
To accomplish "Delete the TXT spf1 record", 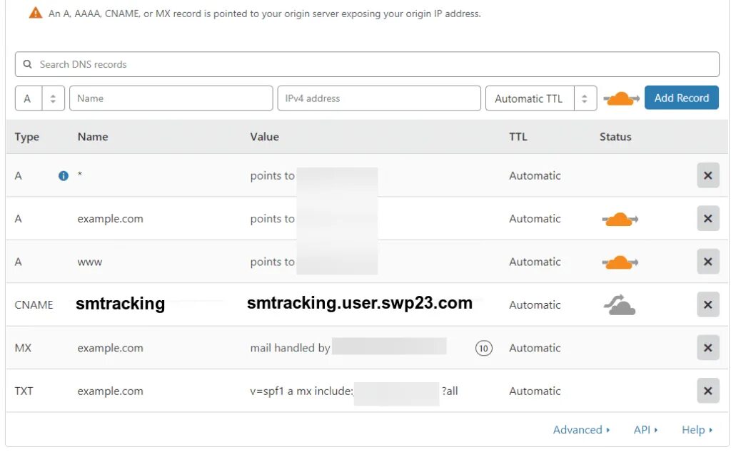I will pyautogui.click(x=707, y=391).
